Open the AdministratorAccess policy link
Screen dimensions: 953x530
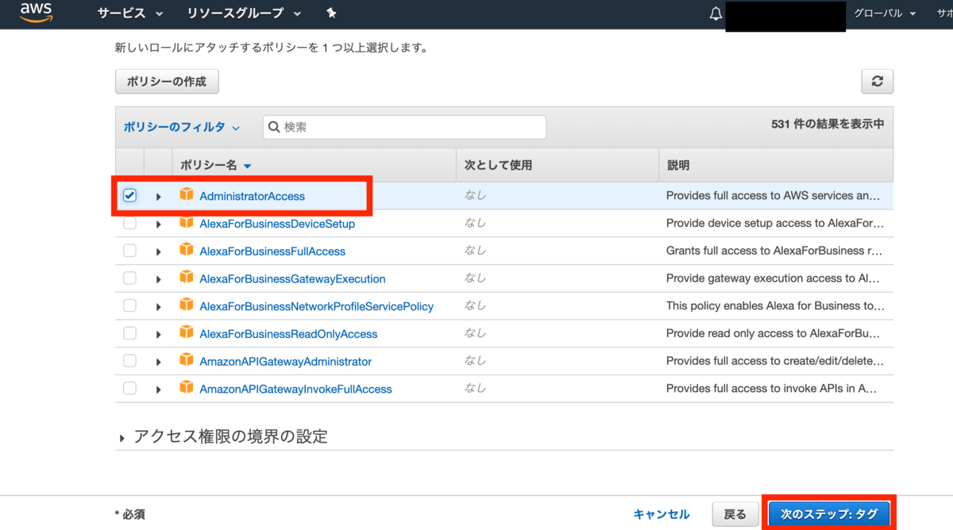pyautogui.click(x=253, y=196)
